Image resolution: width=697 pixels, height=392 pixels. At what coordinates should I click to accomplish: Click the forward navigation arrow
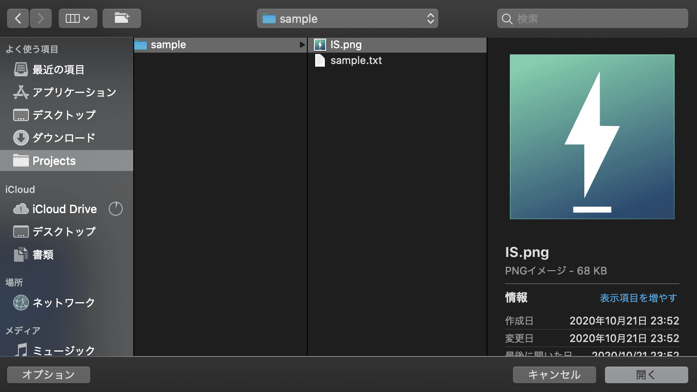click(x=41, y=18)
